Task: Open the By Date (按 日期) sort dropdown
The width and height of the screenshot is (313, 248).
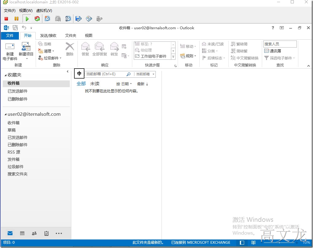Action: [x=124, y=84]
